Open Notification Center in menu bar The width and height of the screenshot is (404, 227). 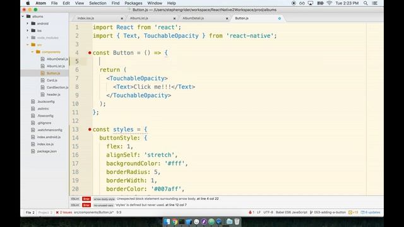click(375, 3)
